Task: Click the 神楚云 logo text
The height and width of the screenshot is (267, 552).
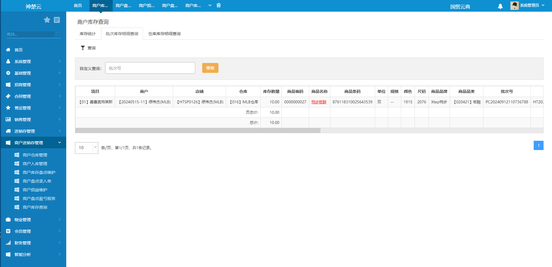Action: tap(33, 7)
